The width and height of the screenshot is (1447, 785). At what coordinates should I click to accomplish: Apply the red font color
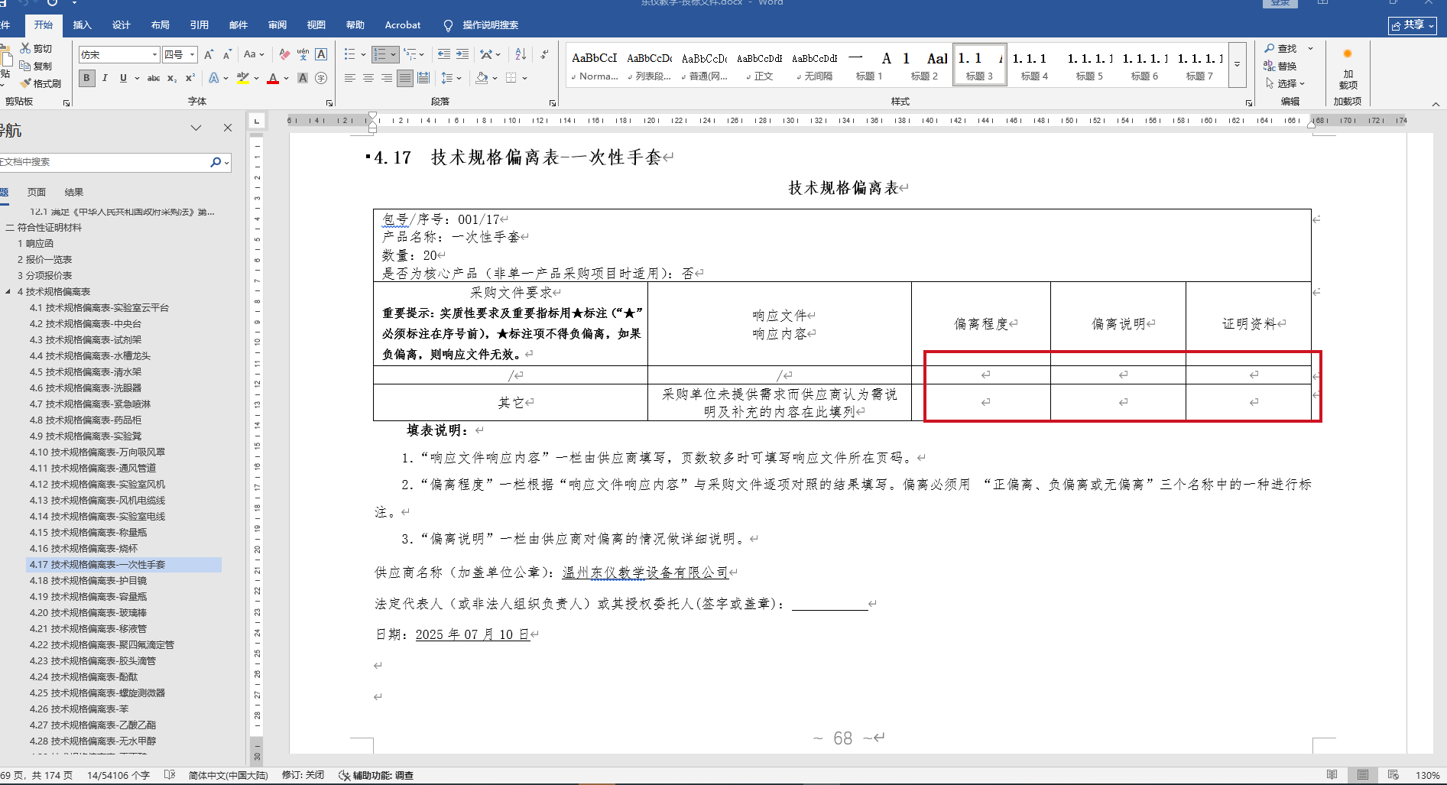273,78
